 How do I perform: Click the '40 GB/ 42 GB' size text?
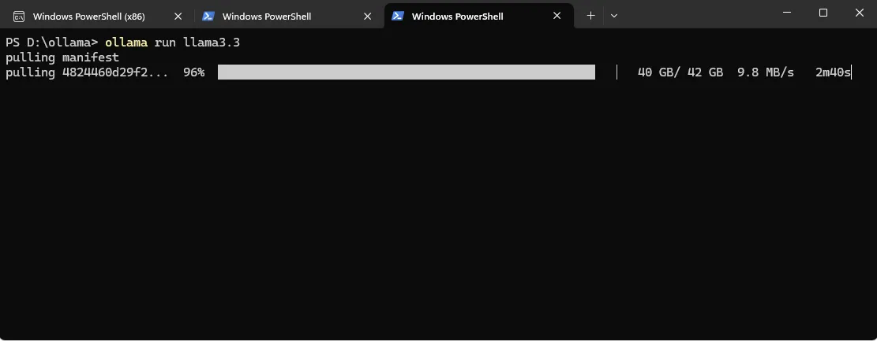(x=680, y=72)
